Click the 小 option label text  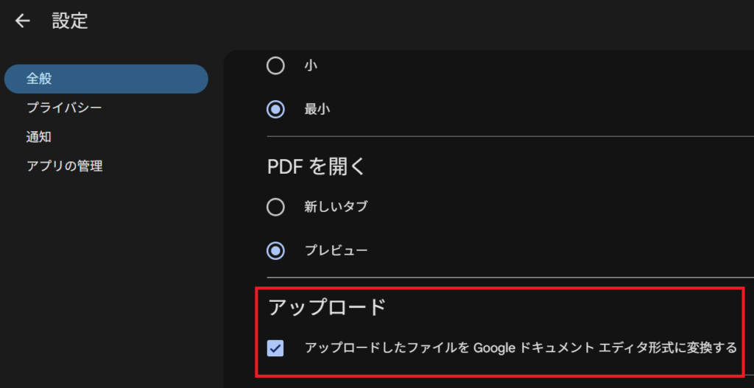(311, 66)
